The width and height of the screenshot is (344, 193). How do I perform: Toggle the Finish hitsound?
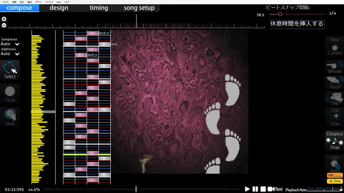[335, 83]
